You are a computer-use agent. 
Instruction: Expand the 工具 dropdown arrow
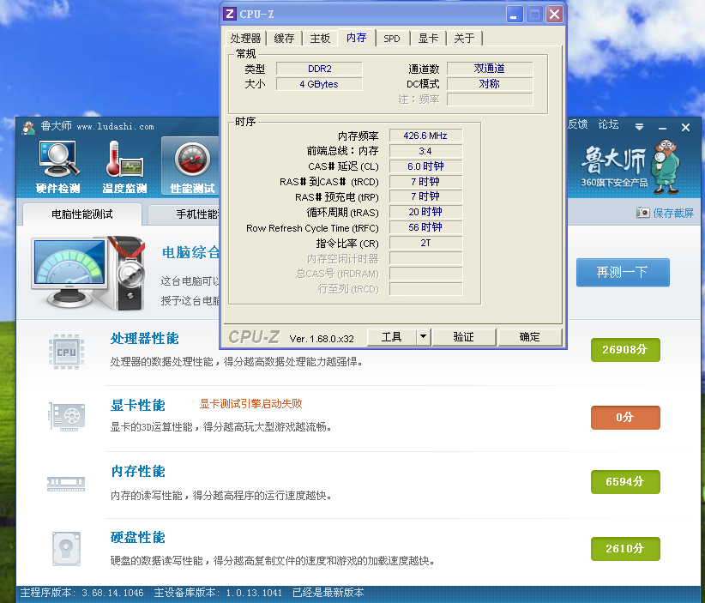tap(424, 337)
